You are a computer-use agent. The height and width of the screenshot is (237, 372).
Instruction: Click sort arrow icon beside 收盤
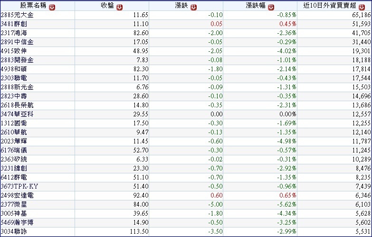119,7
